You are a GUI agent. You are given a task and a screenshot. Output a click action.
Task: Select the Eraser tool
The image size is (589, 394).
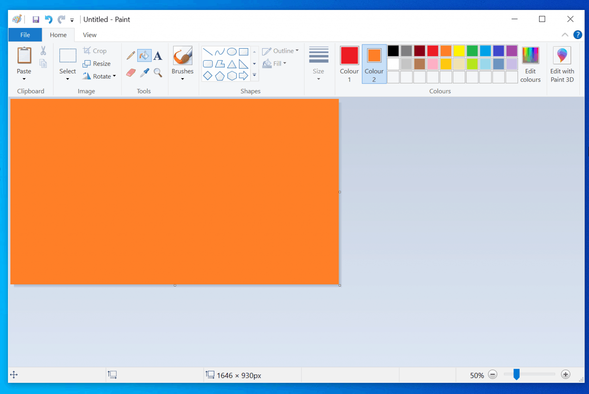130,72
